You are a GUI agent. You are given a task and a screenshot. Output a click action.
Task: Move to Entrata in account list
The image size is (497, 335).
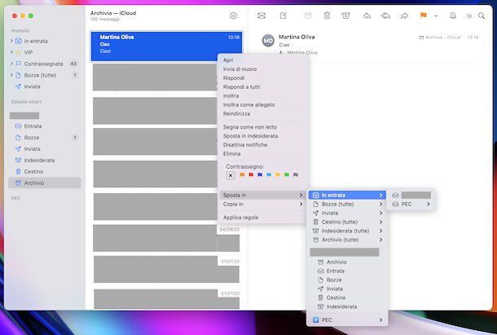pos(347,271)
